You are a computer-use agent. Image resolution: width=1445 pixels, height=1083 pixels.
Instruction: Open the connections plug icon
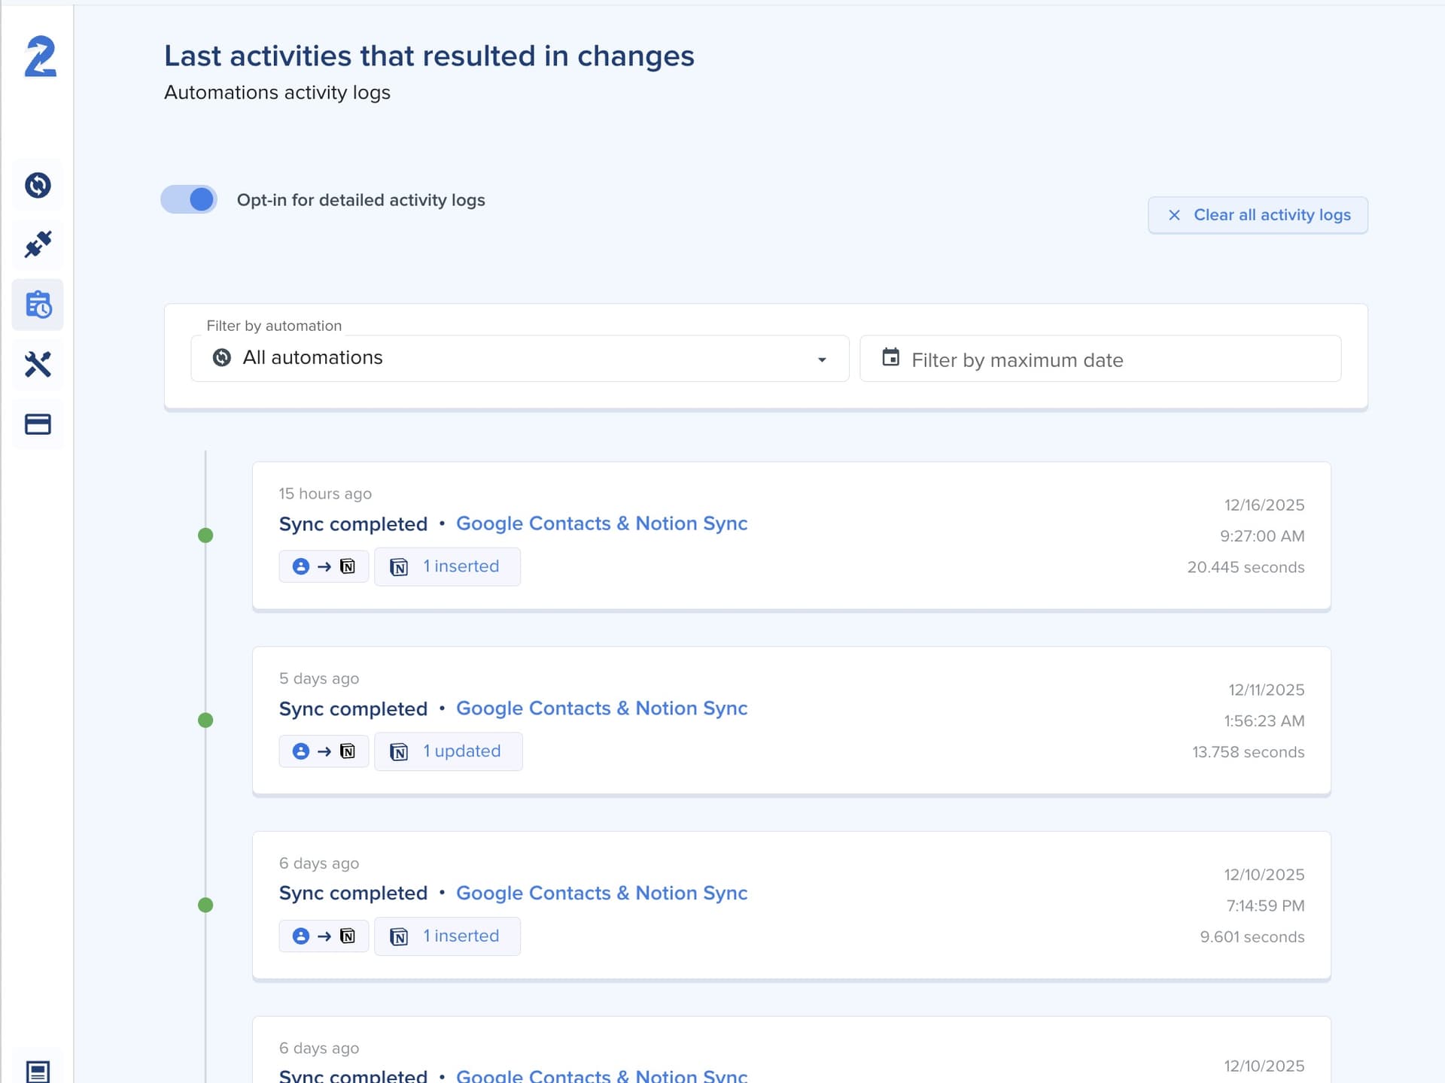[37, 244]
